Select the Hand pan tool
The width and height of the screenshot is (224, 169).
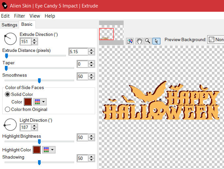[x=139, y=41]
